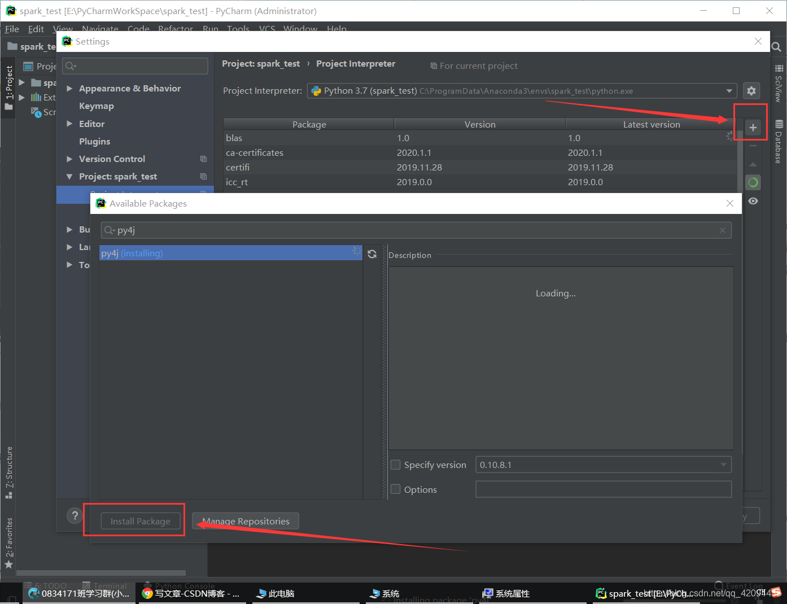Click the certifi version 2019.11.28 cell
The height and width of the screenshot is (604, 787).
click(419, 167)
